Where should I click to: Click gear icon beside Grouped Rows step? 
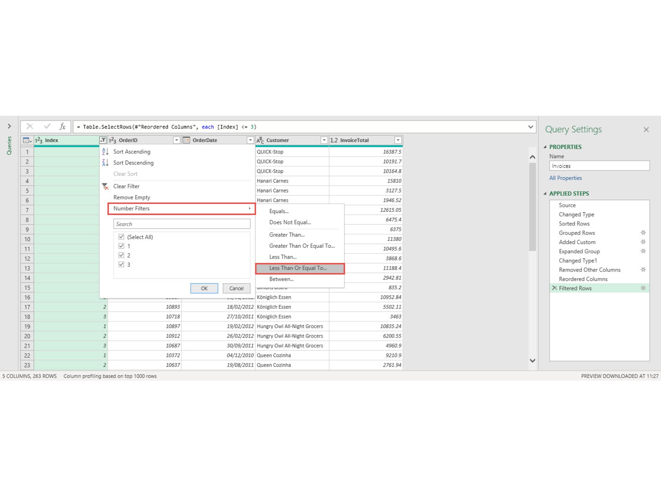(x=643, y=233)
